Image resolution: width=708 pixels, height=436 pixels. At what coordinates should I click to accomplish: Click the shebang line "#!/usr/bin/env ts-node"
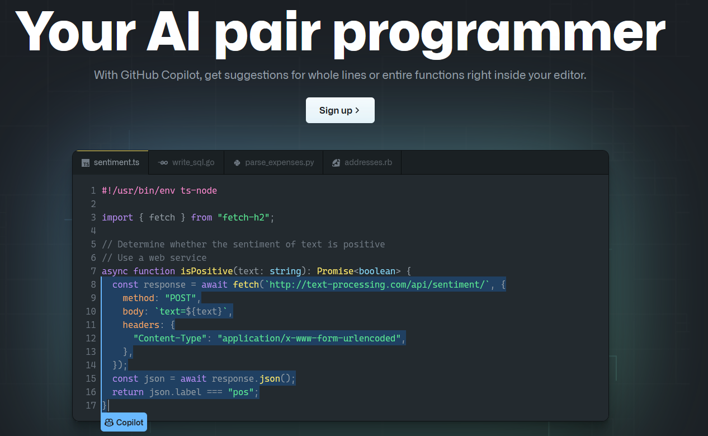[159, 190]
